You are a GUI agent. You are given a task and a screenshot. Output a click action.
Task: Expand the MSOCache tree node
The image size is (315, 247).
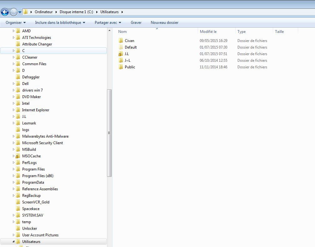(x=13, y=156)
